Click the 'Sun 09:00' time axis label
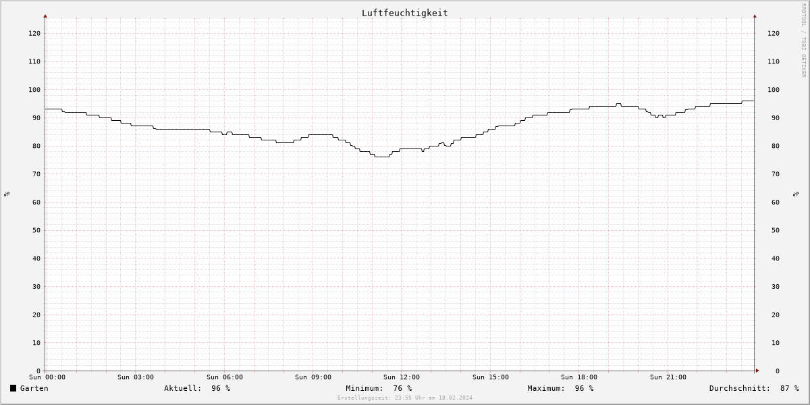This screenshot has width=810, height=405. [x=313, y=377]
